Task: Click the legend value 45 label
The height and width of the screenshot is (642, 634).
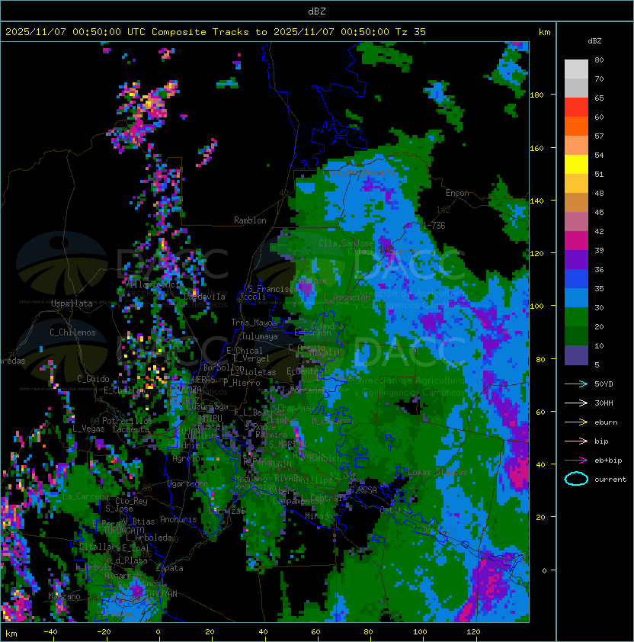Action: coord(599,212)
